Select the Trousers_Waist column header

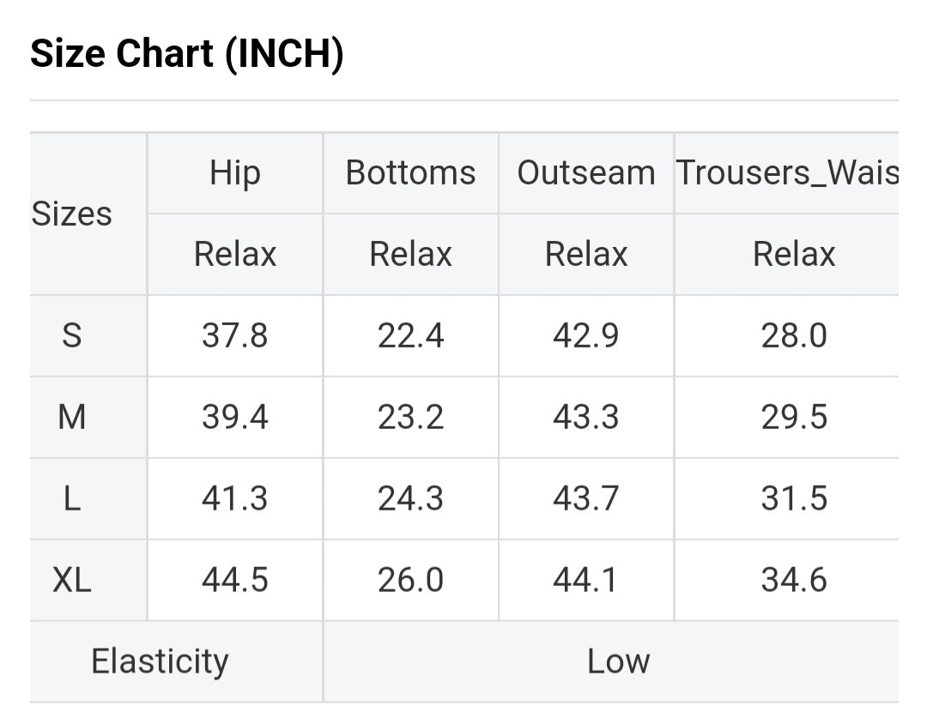[x=787, y=173]
